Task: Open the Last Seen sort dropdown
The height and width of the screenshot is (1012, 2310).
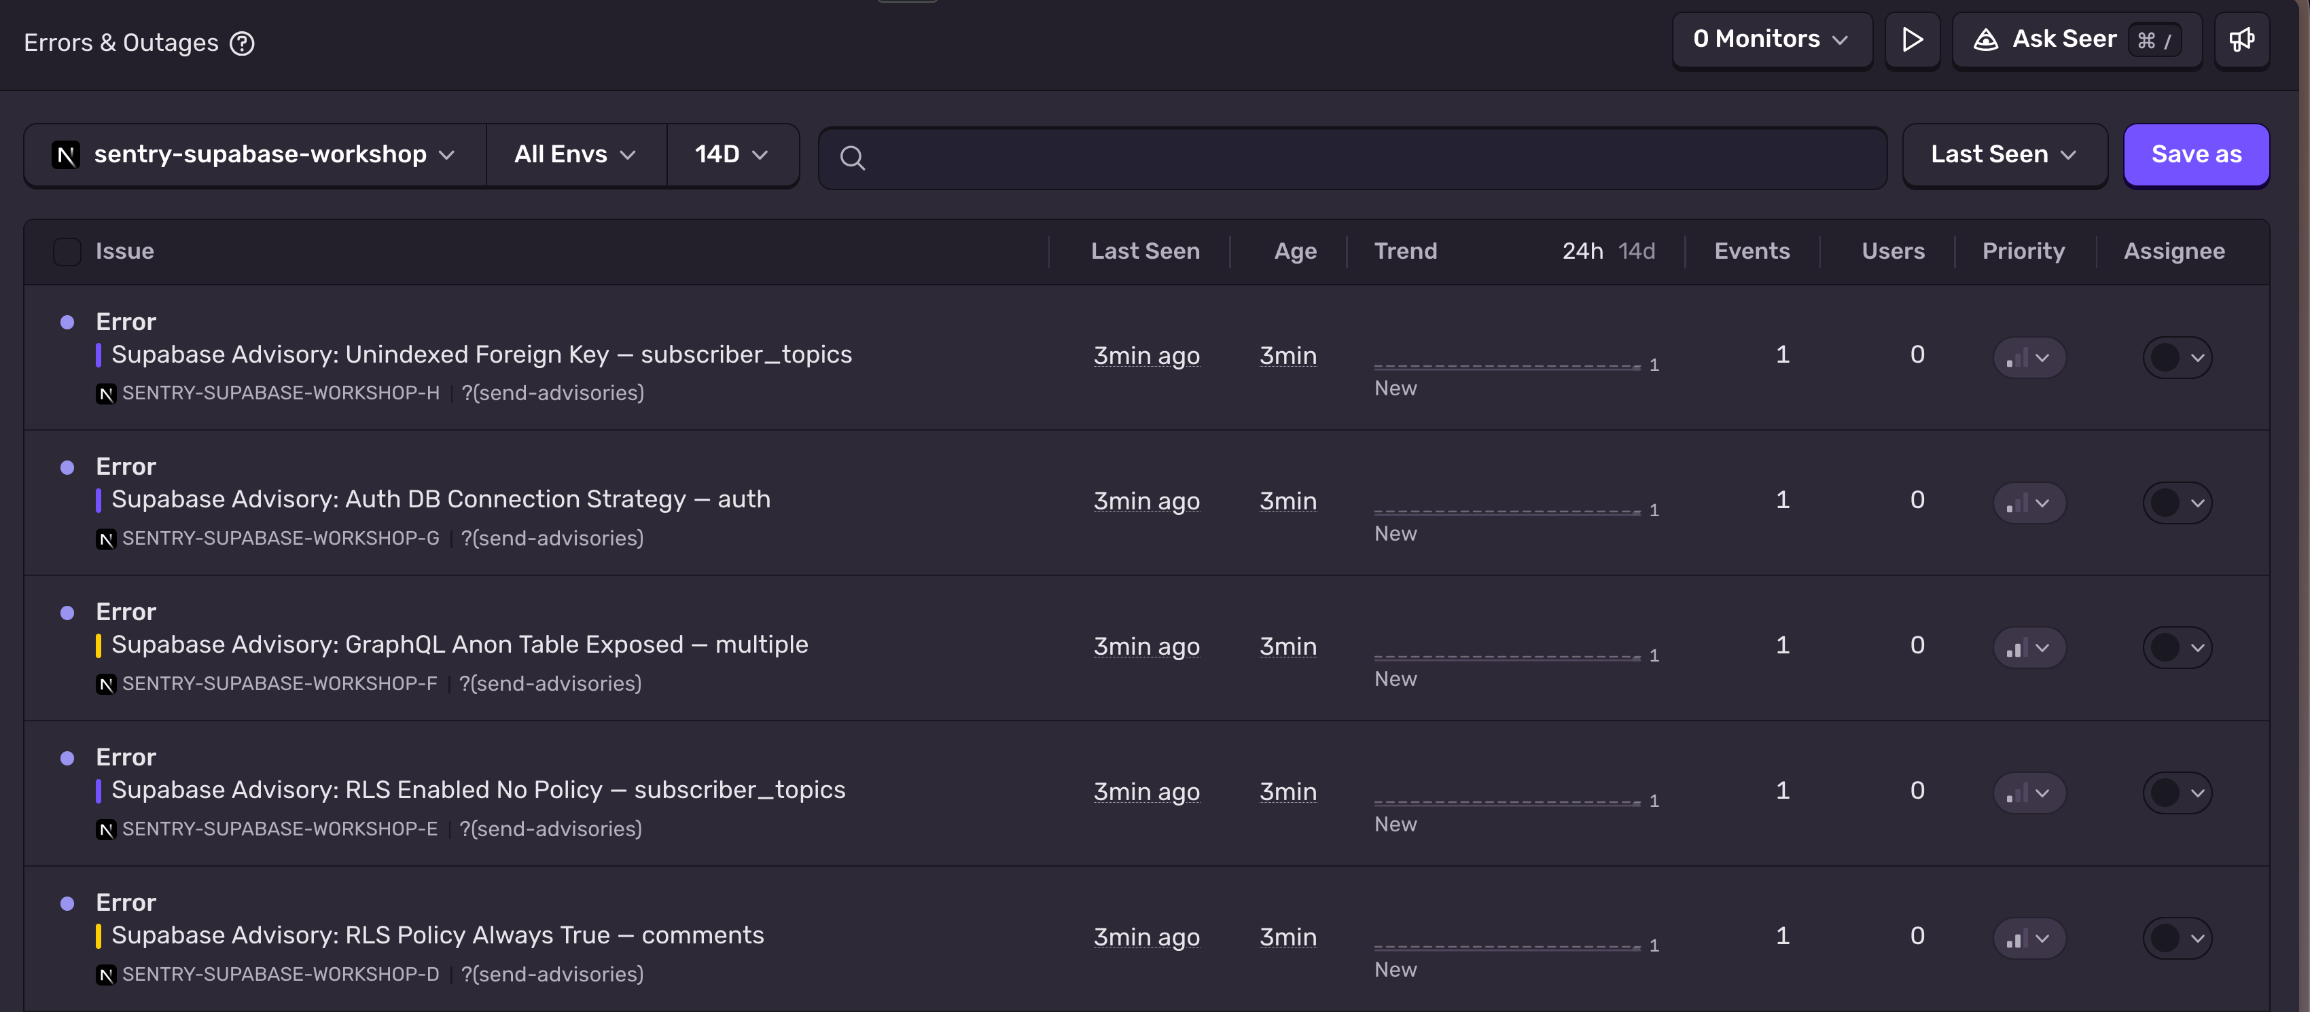Action: [x=2004, y=155]
